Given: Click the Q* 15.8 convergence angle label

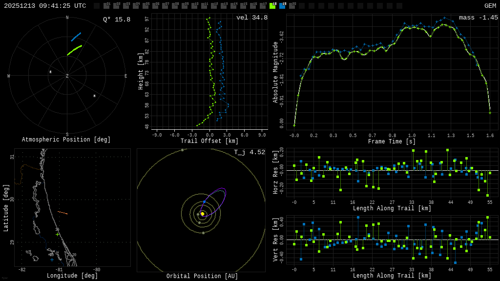Looking at the screenshot, I should click(116, 20).
